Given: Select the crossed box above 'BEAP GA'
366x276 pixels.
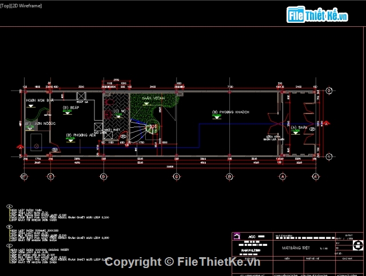Looking at the screenshot, I should pos(81,96).
